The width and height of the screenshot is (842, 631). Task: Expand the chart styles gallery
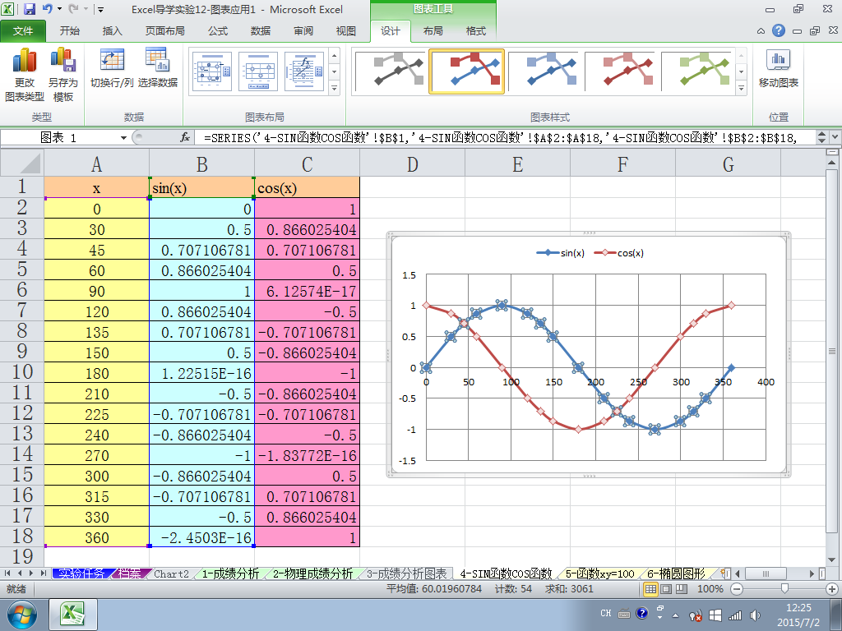(741, 88)
